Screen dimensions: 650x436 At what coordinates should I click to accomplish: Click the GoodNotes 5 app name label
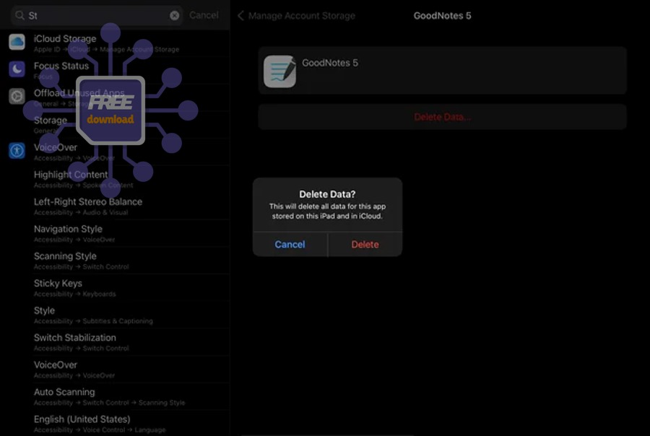(330, 63)
